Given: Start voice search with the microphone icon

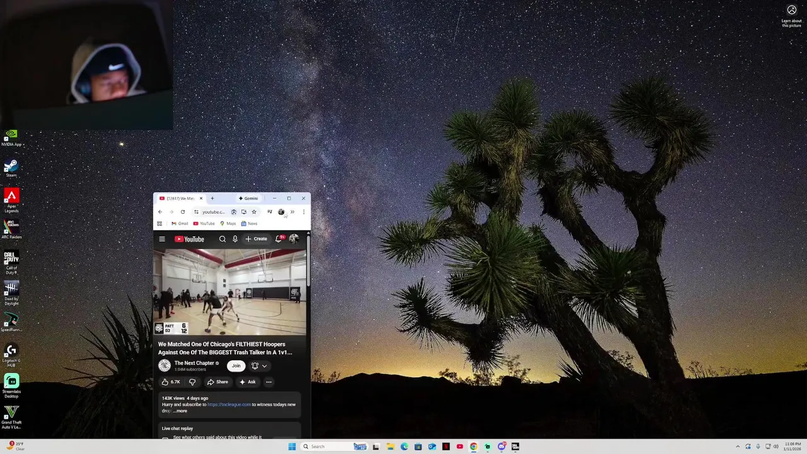Looking at the screenshot, I should (235, 239).
